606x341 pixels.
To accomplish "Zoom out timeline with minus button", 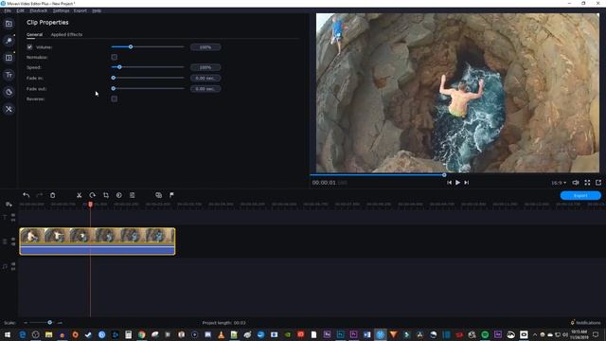I will [26, 323].
